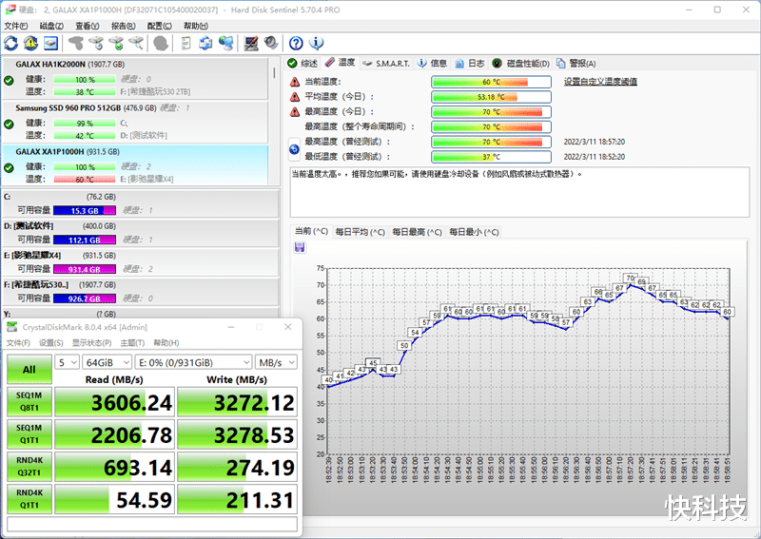This screenshot has height=539, width=761.
Task: Click the loudspeaker sound toolbar icon
Action: pos(271,43)
